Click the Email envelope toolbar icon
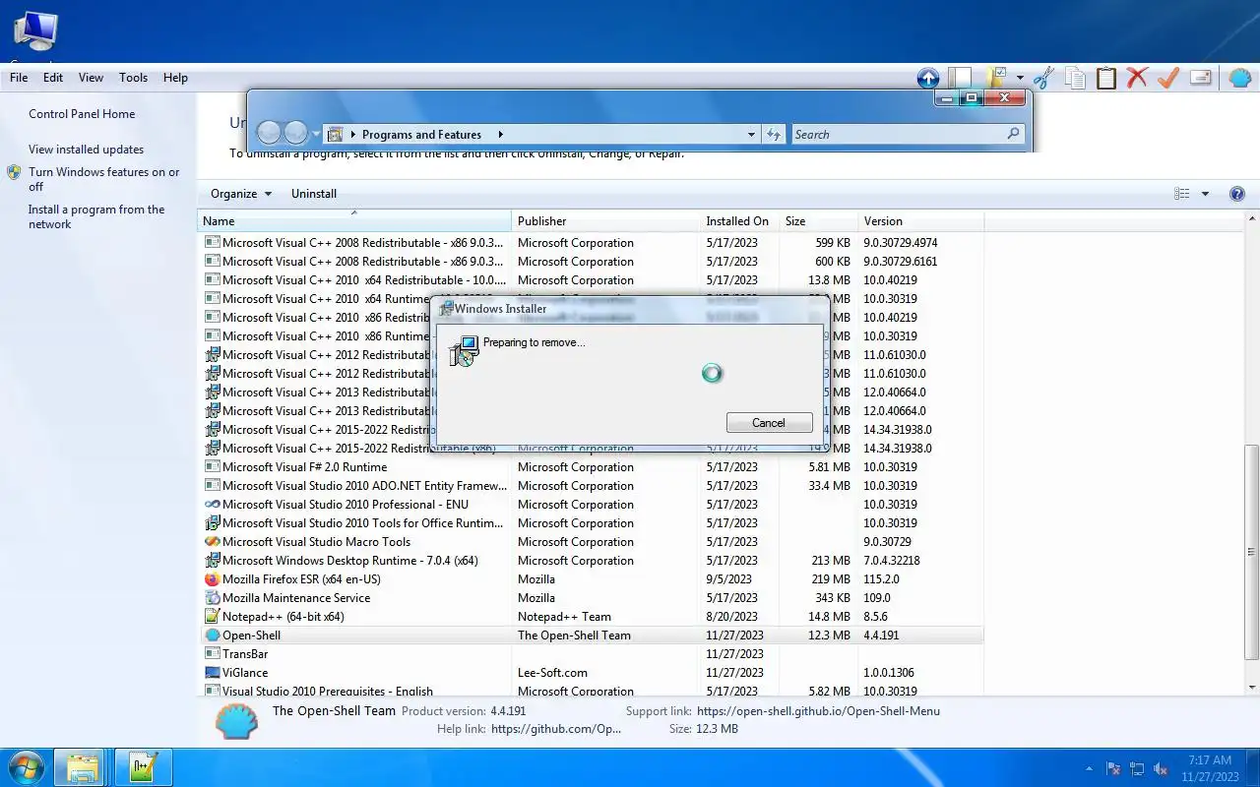The image size is (1260, 787). [1200, 78]
